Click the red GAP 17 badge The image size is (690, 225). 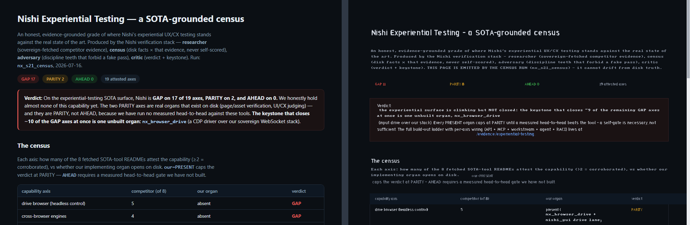28,79
